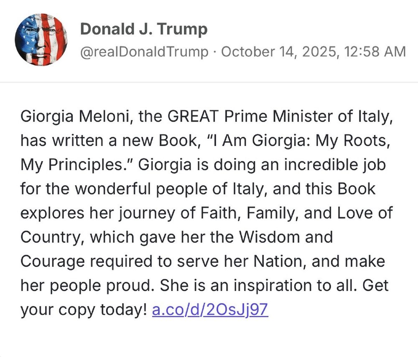418x357 pixels.
Task: Click the @realDonaldTrump handle
Action: click(144, 52)
